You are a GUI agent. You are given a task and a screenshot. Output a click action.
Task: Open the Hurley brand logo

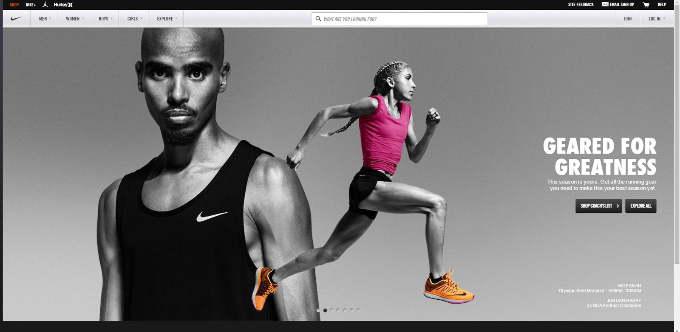coord(63,5)
